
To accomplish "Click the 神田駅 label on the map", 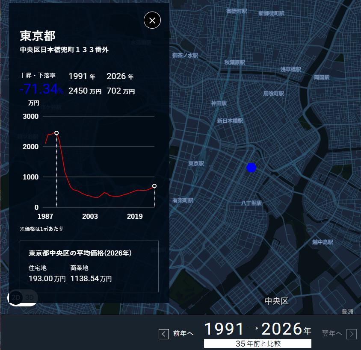I will coord(219,103).
